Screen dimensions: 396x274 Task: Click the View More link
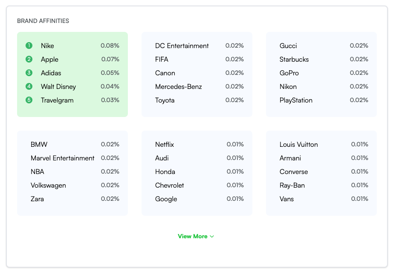point(193,236)
